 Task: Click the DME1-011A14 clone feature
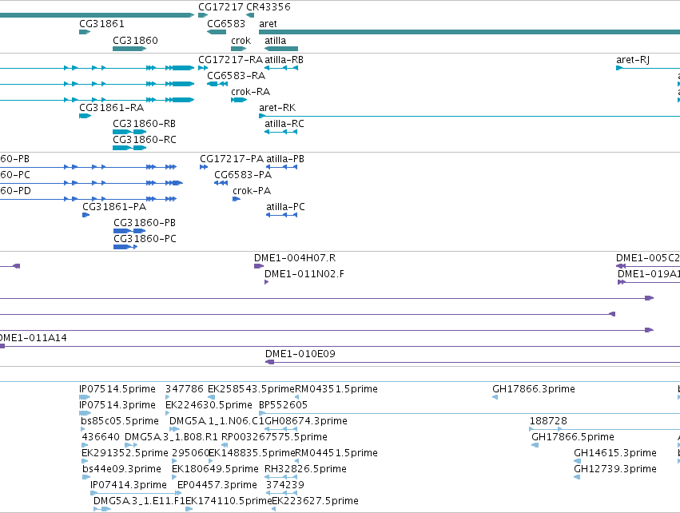click(x=340, y=346)
